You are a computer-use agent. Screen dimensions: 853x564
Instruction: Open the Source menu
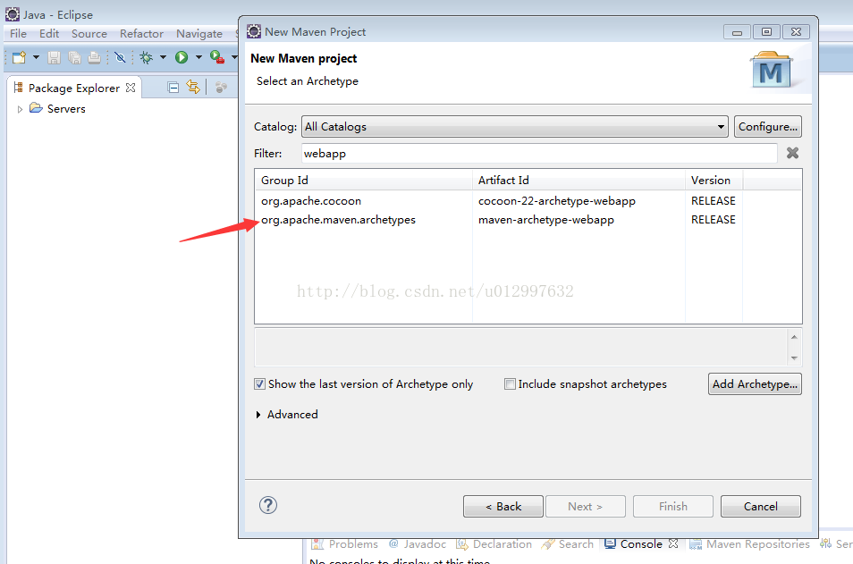click(x=89, y=34)
